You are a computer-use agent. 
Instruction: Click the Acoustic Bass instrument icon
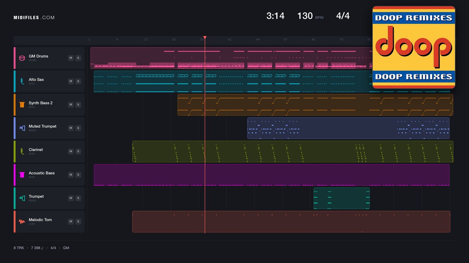pyautogui.click(x=22, y=175)
